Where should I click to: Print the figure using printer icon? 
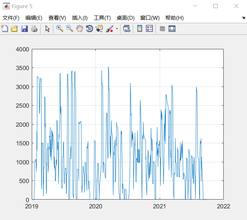tap(34, 29)
